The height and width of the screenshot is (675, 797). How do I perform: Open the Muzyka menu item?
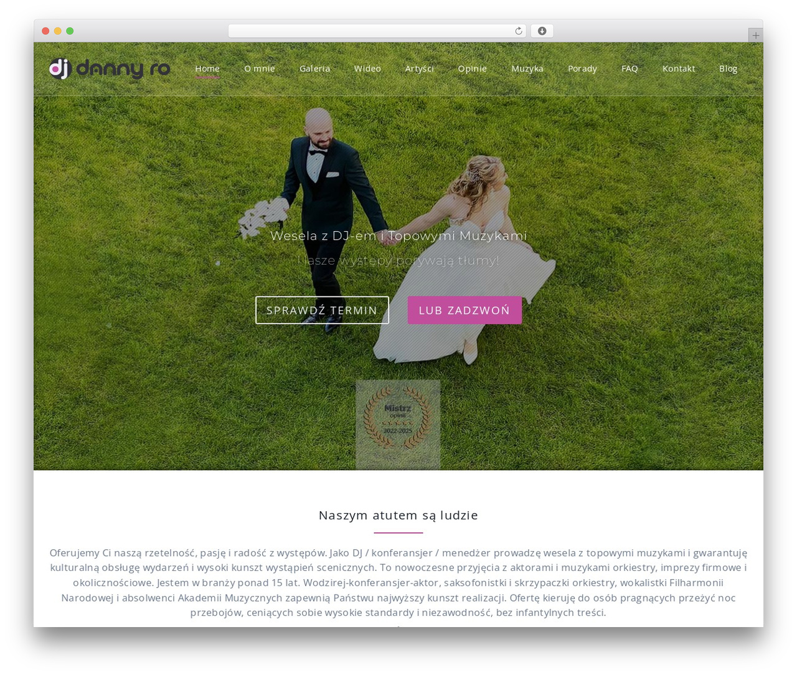pyautogui.click(x=527, y=68)
